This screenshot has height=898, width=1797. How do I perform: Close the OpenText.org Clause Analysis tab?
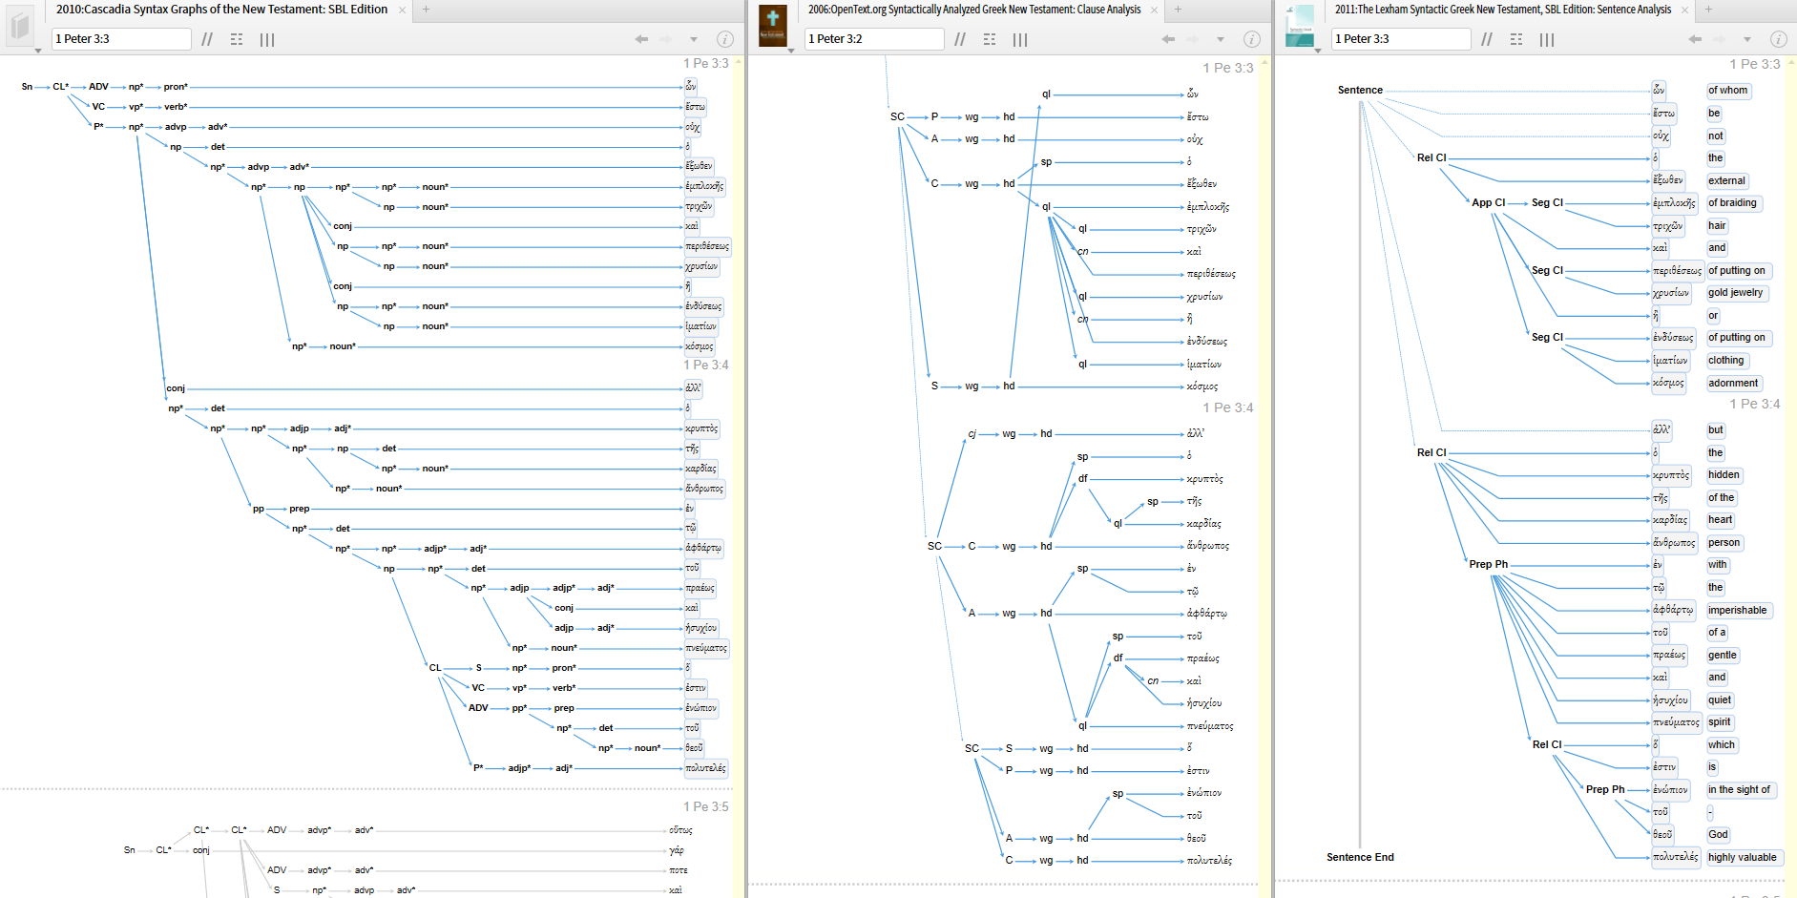[x=1154, y=10]
